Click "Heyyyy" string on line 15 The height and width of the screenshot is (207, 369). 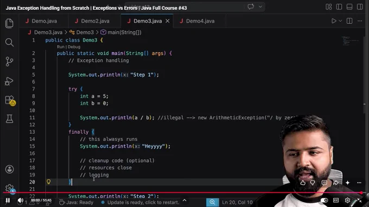coord(153,146)
